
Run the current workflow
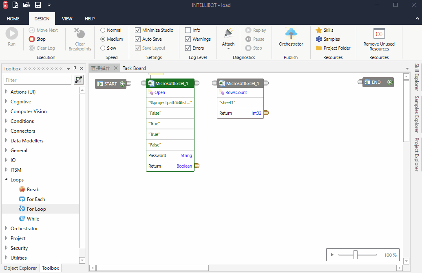(11, 36)
